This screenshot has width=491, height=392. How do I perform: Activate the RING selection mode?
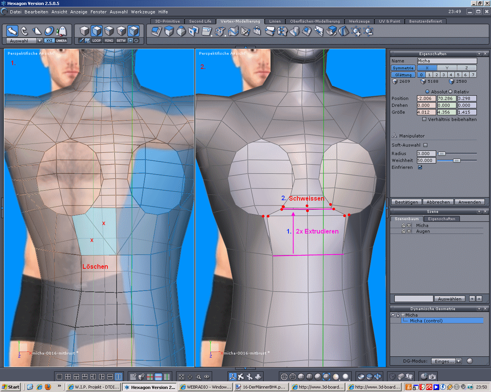109,41
